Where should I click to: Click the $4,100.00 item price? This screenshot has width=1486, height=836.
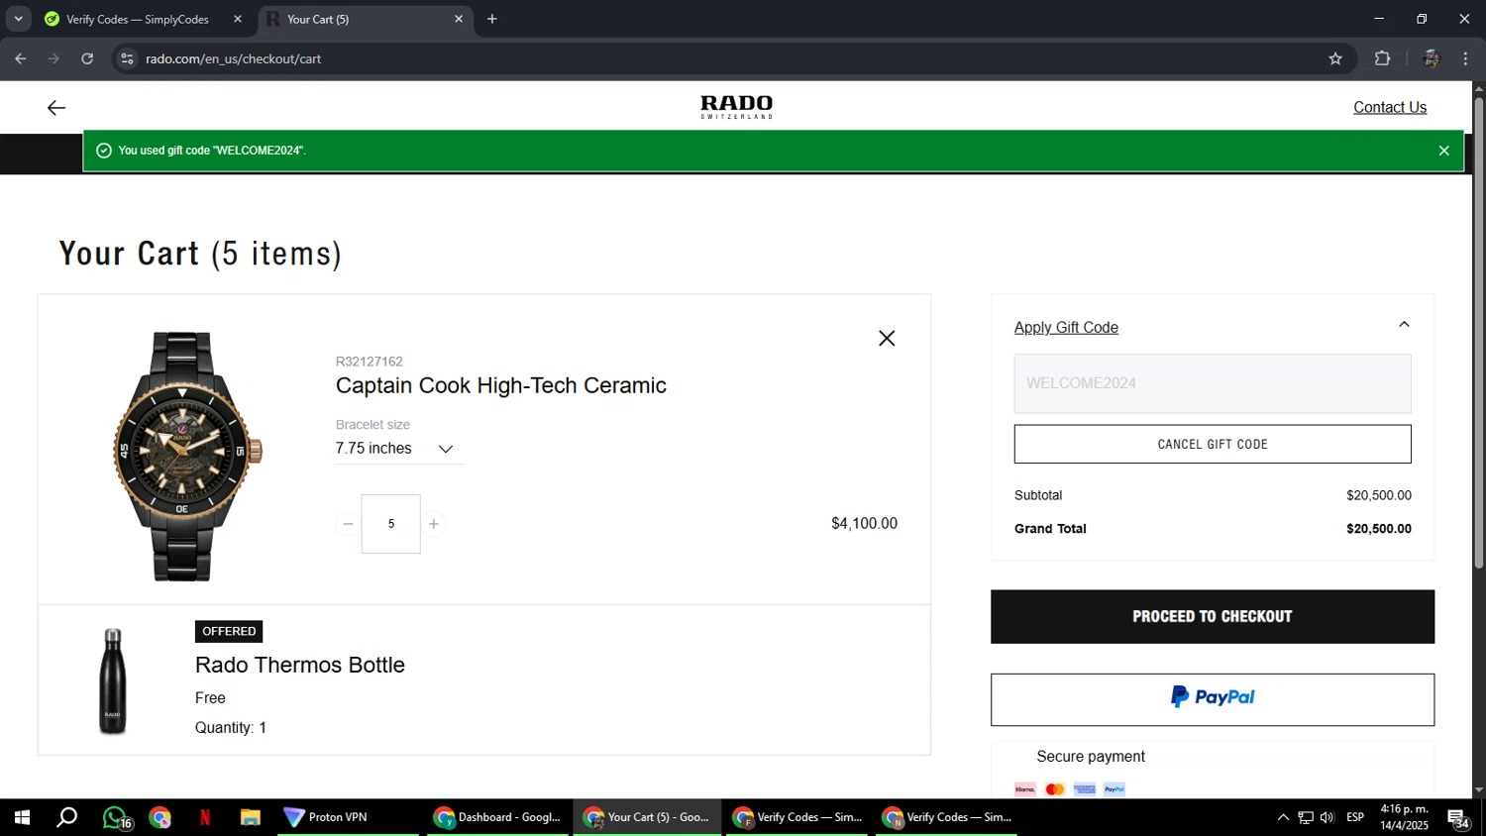(864, 524)
